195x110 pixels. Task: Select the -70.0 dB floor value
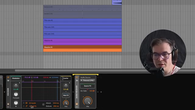(x=27, y=77)
